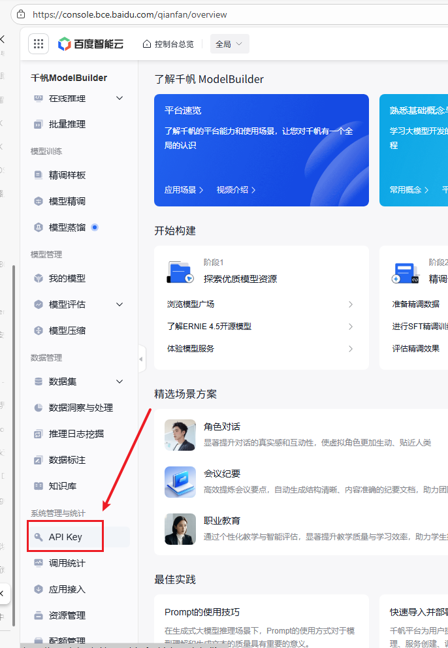448x648 pixels.
Task: Open the 评估精调效果 link
Action: [416, 349]
